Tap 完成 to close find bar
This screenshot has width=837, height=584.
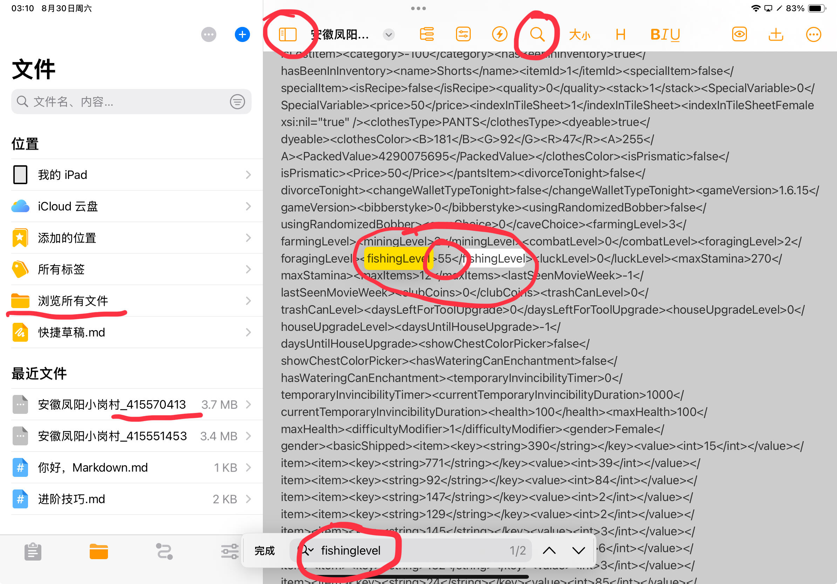[264, 550]
